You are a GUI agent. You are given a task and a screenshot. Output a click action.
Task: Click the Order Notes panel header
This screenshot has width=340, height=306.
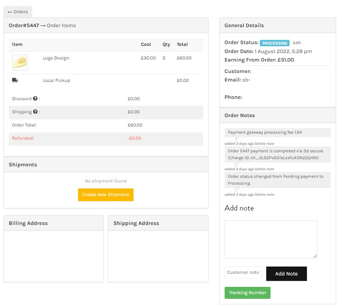pyautogui.click(x=277, y=115)
